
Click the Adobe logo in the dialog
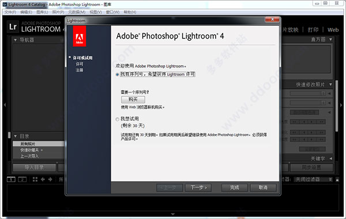pyautogui.click(x=80, y=36)
